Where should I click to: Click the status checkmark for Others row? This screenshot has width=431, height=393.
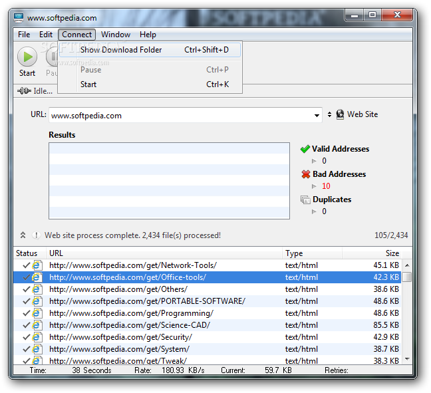point(27,289)
